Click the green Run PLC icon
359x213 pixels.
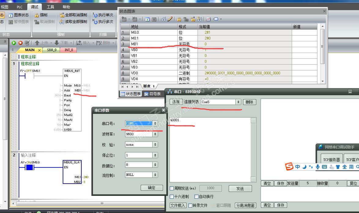coord(14,43)
